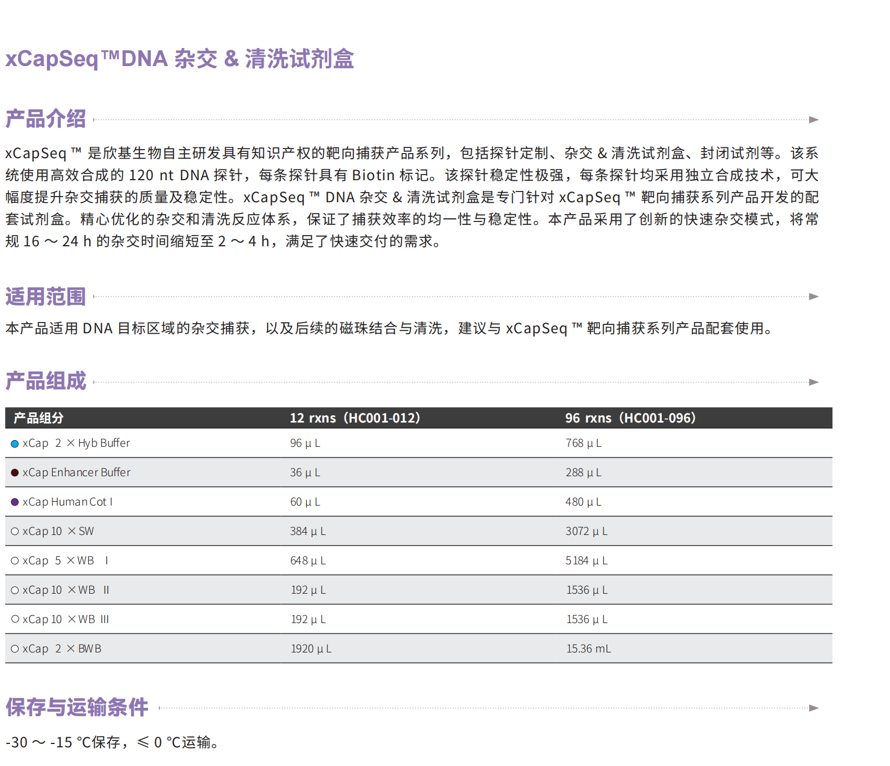Click the 648 μL cell for 5× WB I
Screen dimensions: 890x766
click(x=308, y=560)
